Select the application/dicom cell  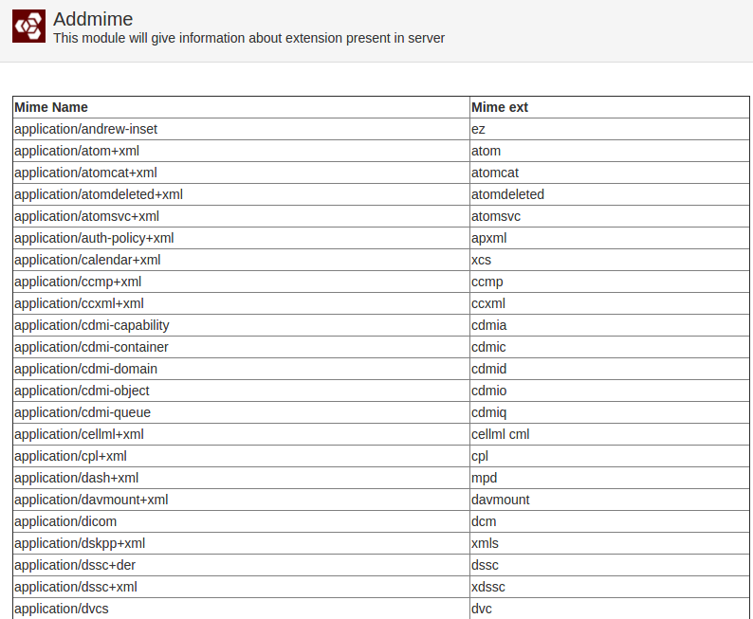pos(241,521)
